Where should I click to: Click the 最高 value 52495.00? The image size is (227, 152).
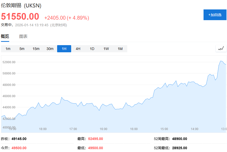point(95,139)
